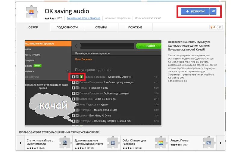This screenshot has height=152, width=241.
Task: Open the extension screenshot preview
Action: click(x=93, y=83)
